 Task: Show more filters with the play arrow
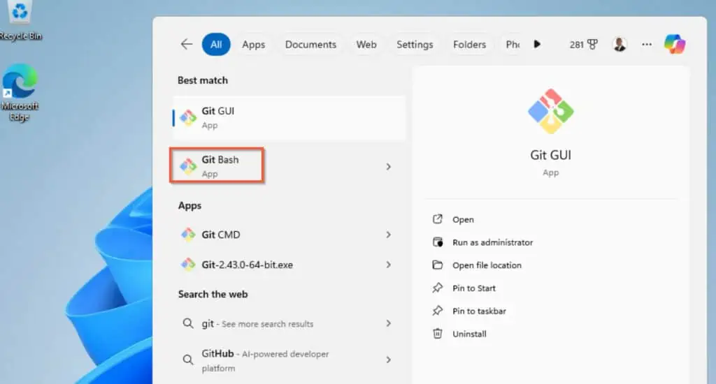[537, 44]
